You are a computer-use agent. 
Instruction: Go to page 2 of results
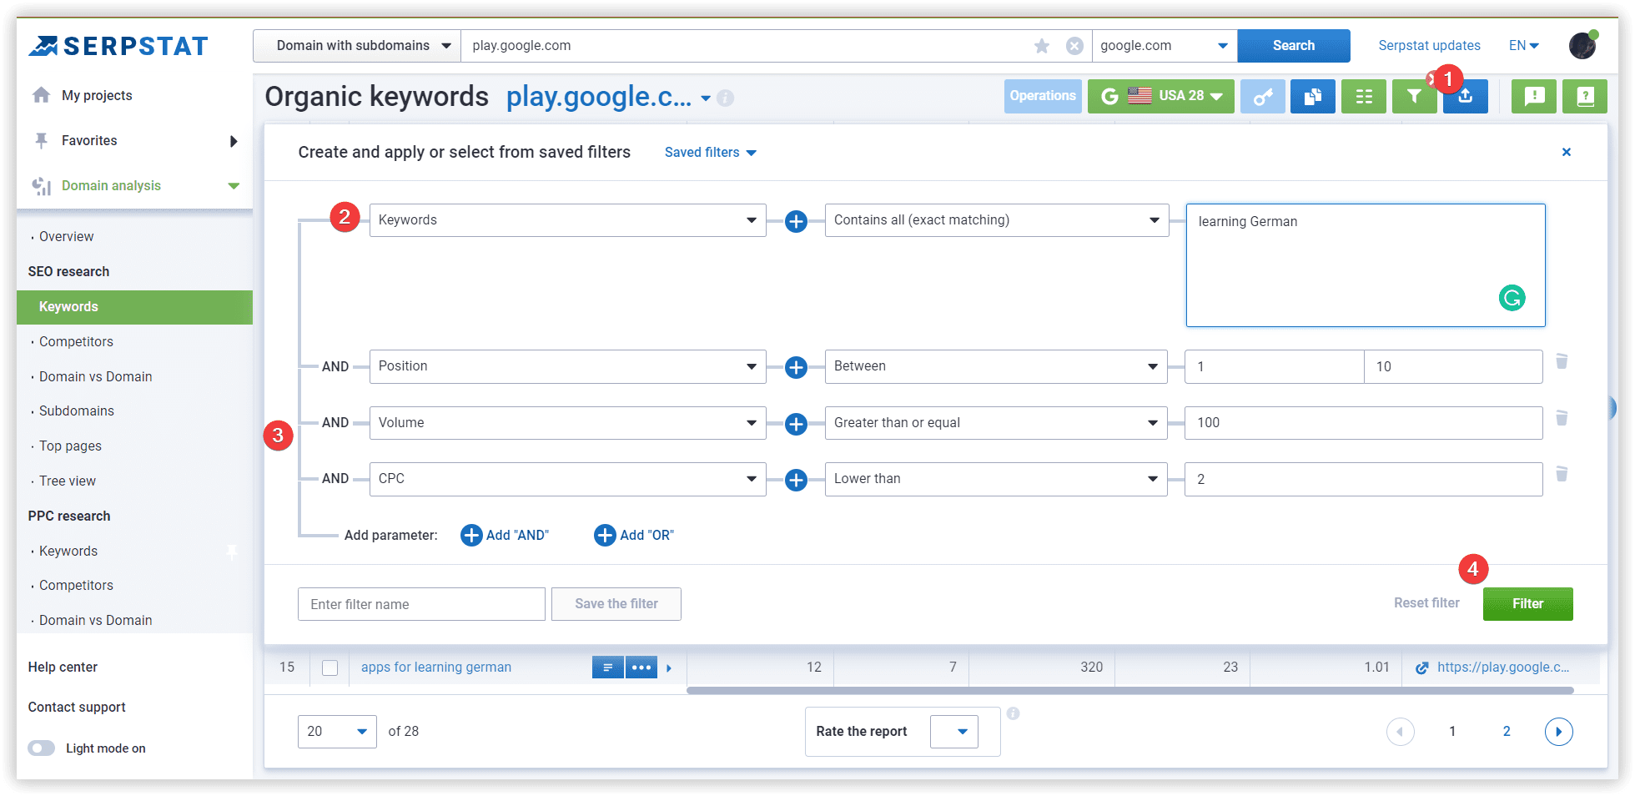coord(1507,732)
